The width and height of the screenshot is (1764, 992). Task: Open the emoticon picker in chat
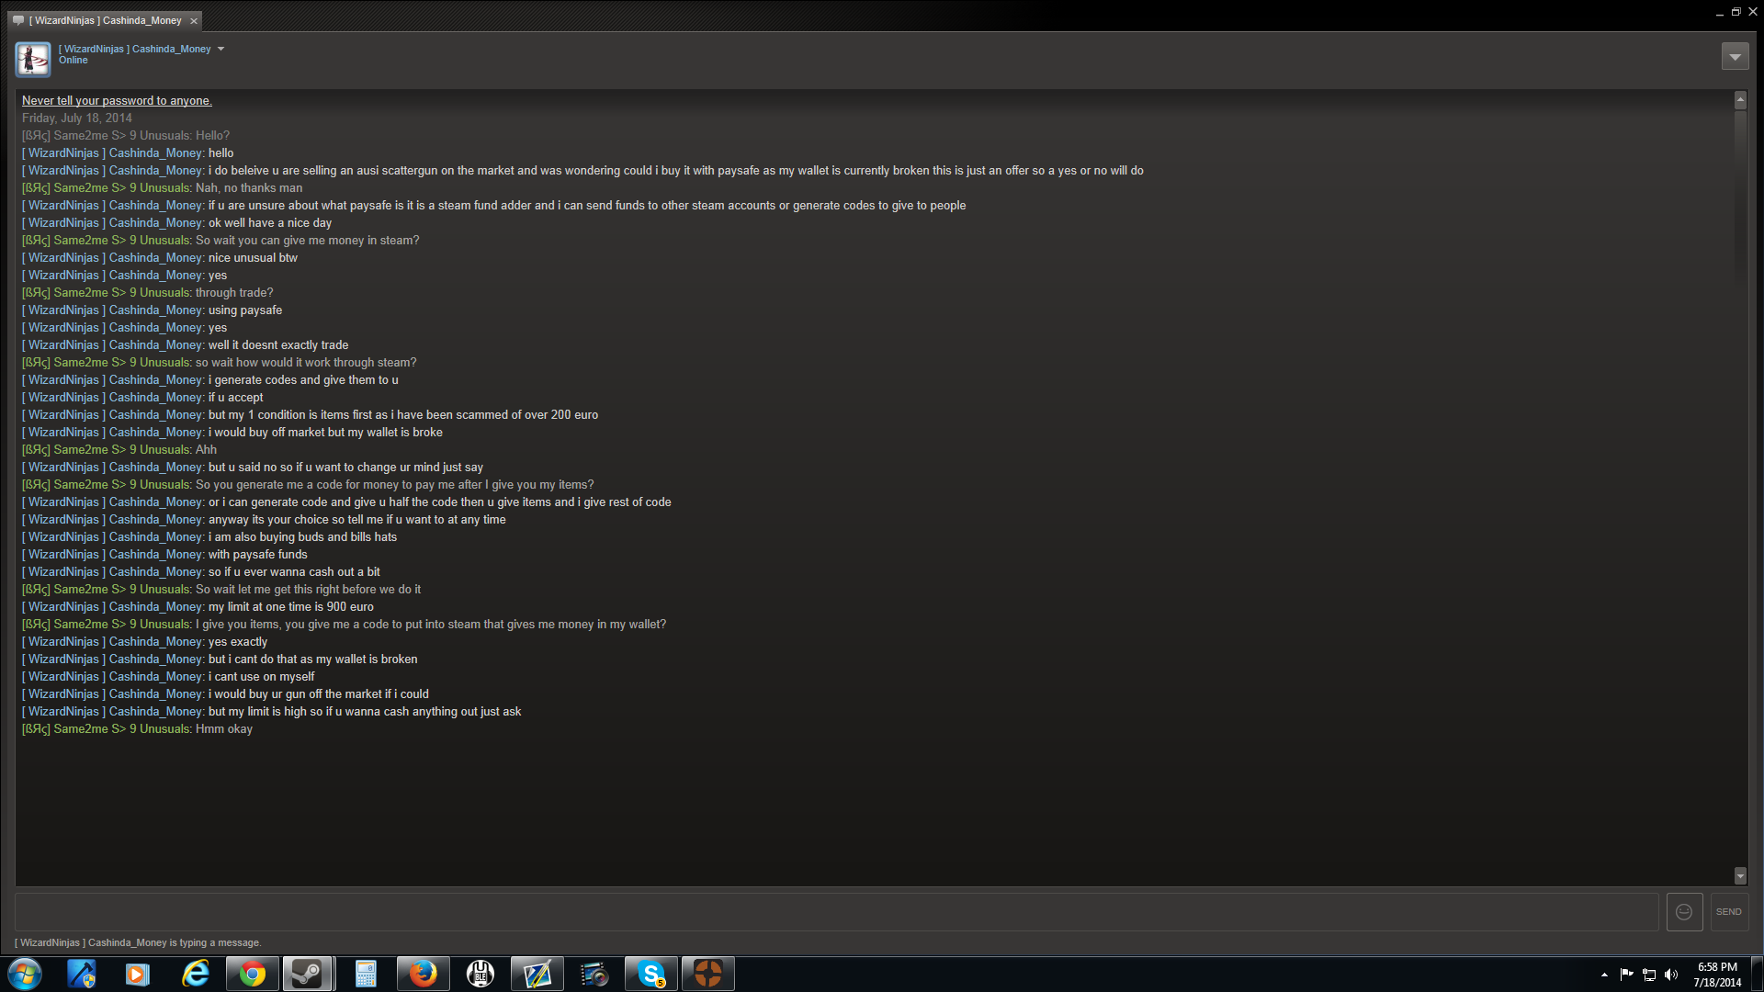coord(1684,912)
